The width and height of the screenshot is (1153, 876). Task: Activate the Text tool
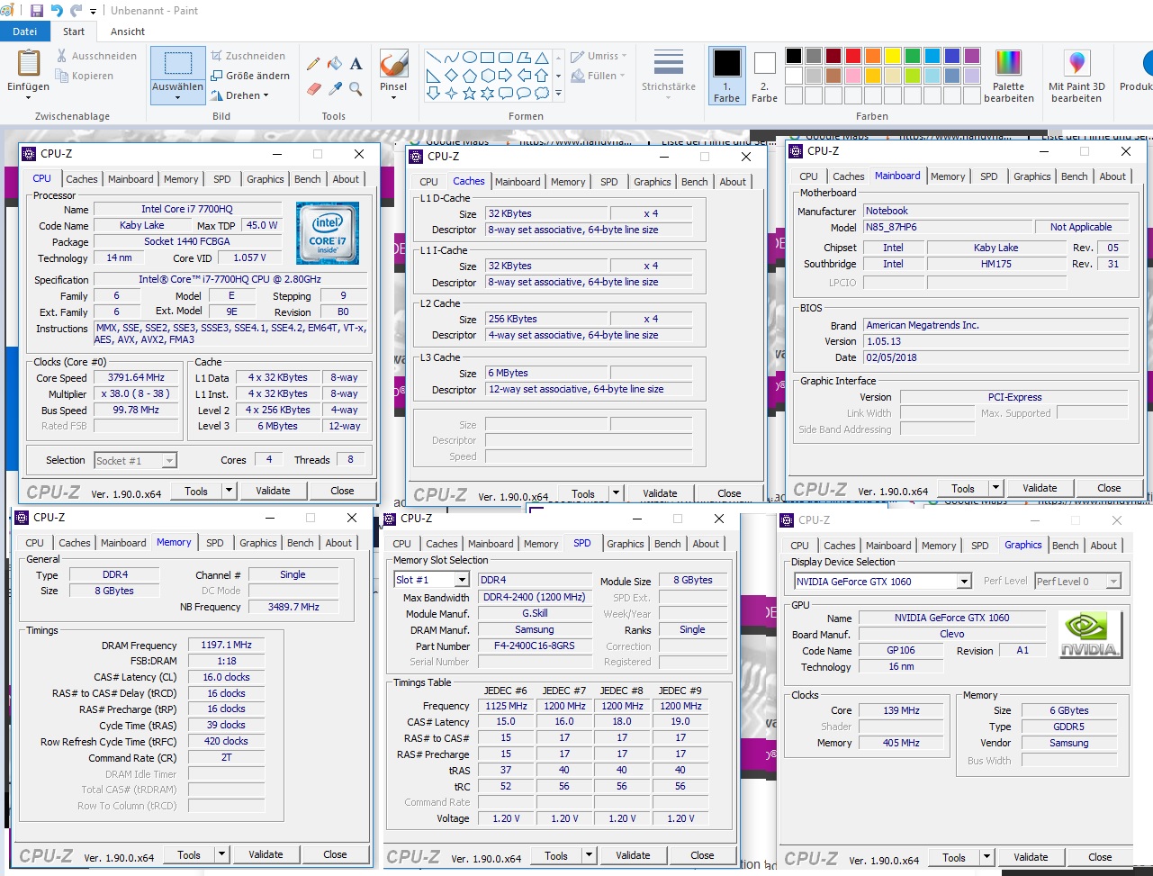[x=356, y=64]
